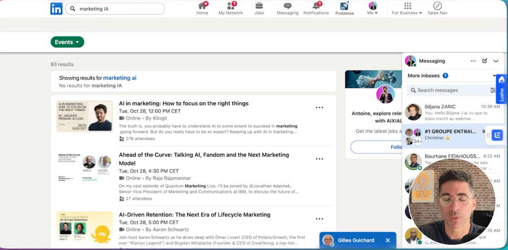This screenshot has height=250, width=508.
Task: Open options menu for AI-Driven Retention event
Action: 319,219
